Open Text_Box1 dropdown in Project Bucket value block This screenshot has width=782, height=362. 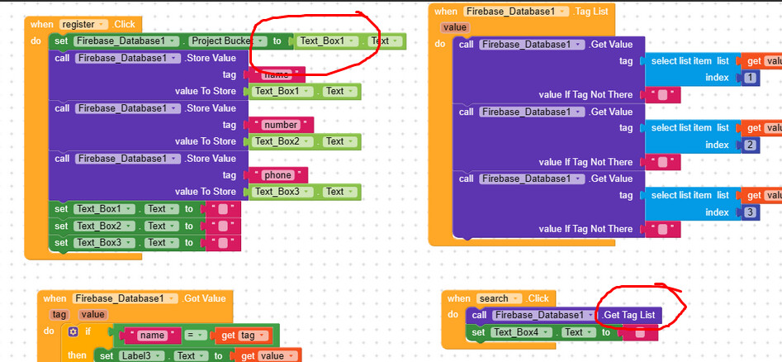coord(328,41)
